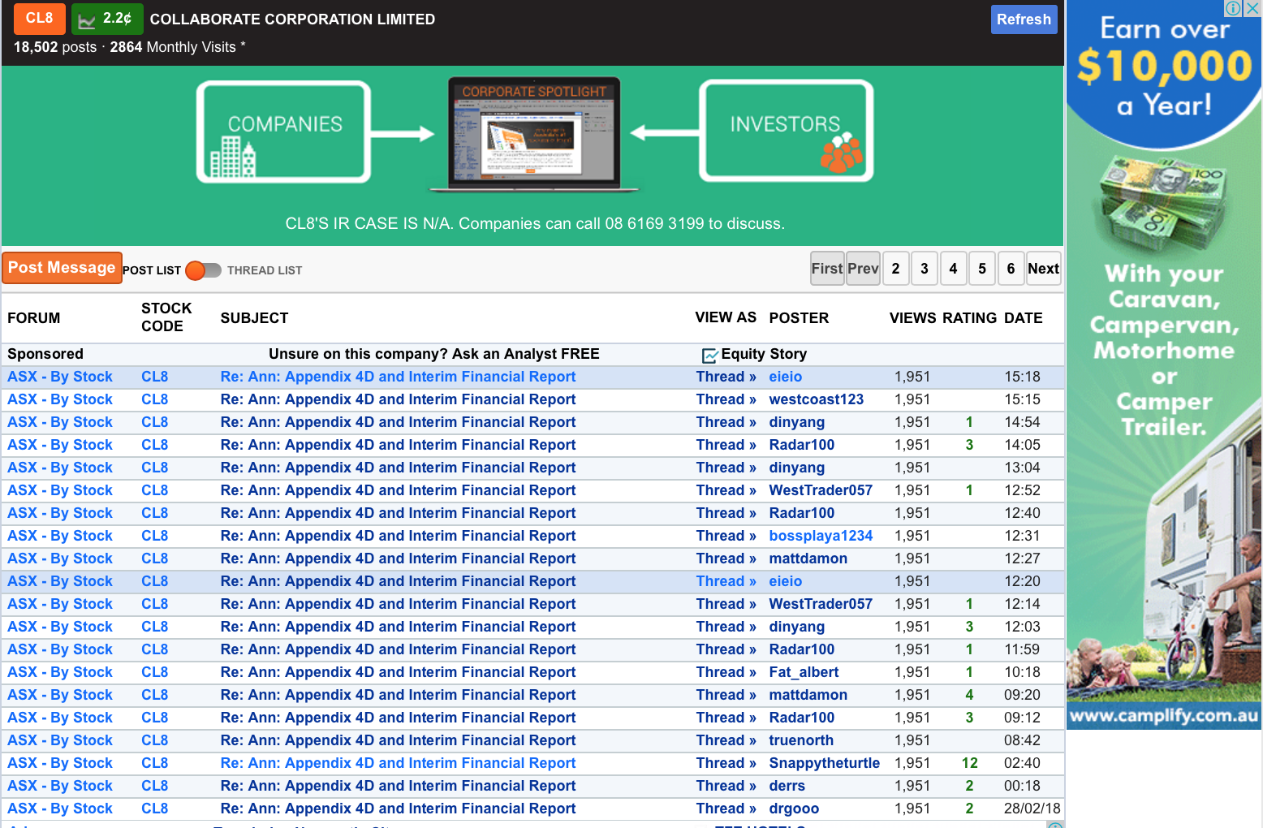Click the Refresh button

[x=1024, y=19]
